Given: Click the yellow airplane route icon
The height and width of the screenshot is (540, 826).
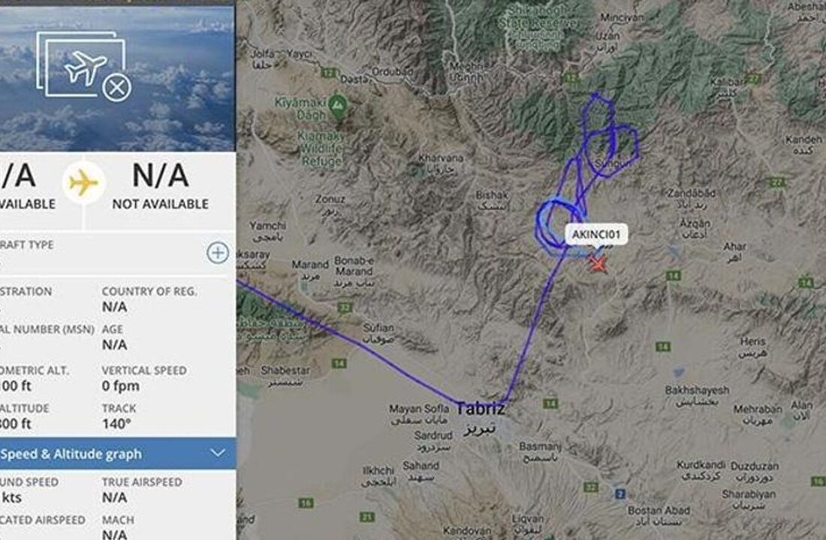Looking at the screenshot, I should (83, 183).
